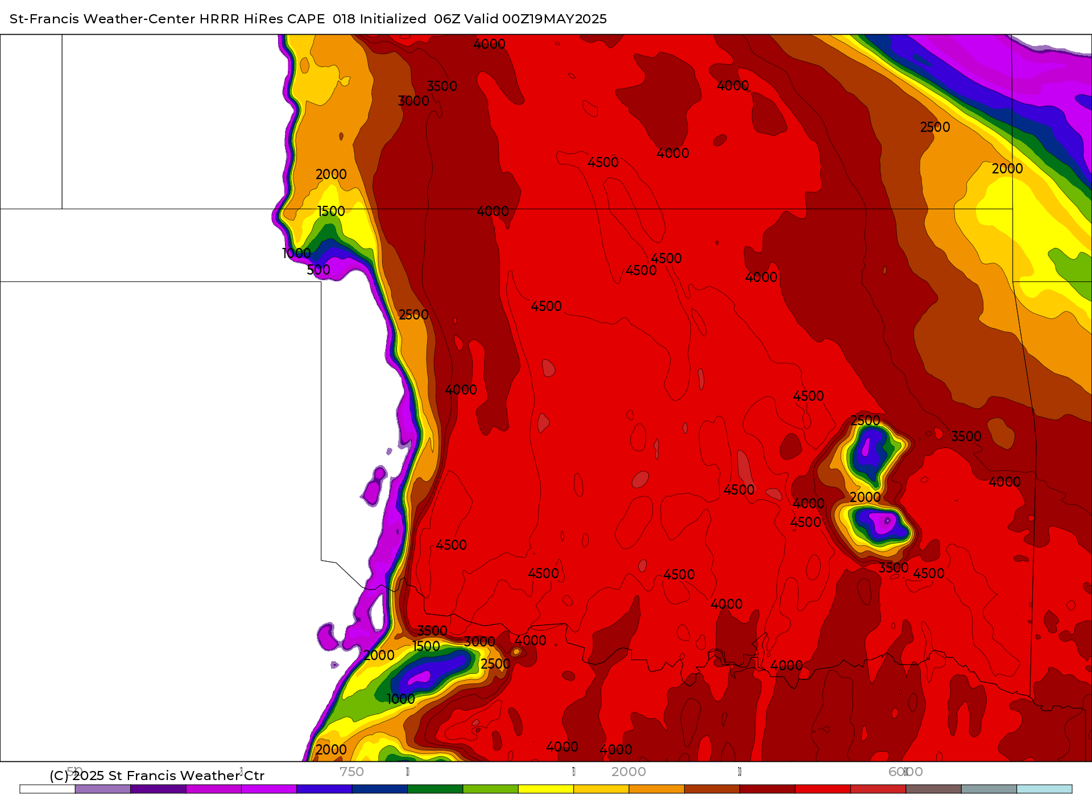Click the "2000" label above the "1500" label
This screenshot has width=1092, height=796.
tap(331, 175)
